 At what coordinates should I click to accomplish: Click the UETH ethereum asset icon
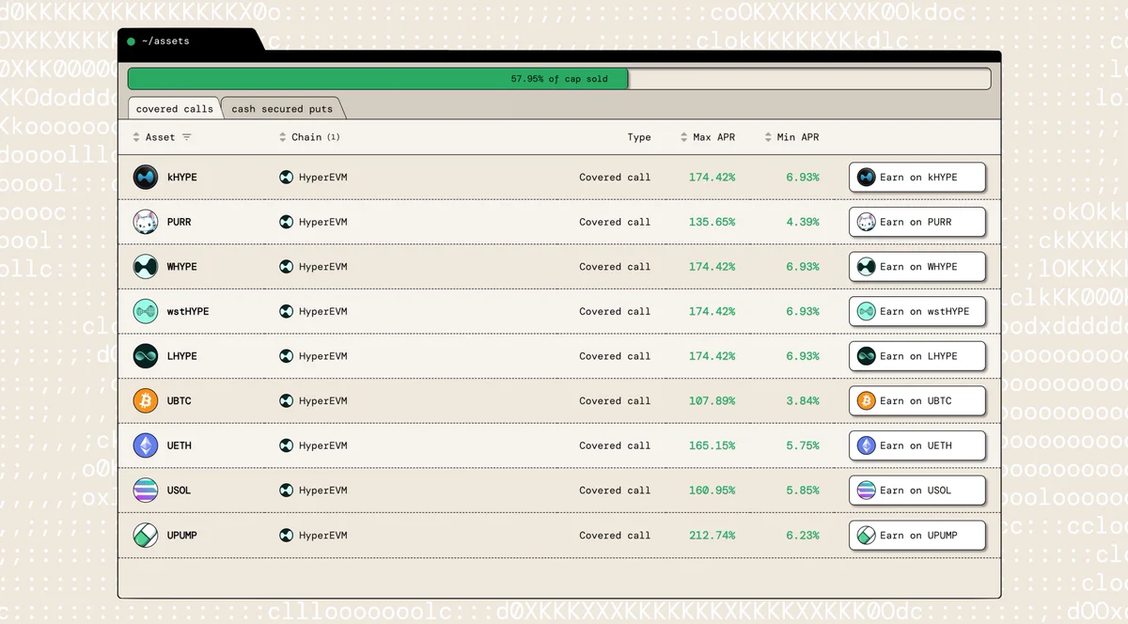(x=145, y=445)
